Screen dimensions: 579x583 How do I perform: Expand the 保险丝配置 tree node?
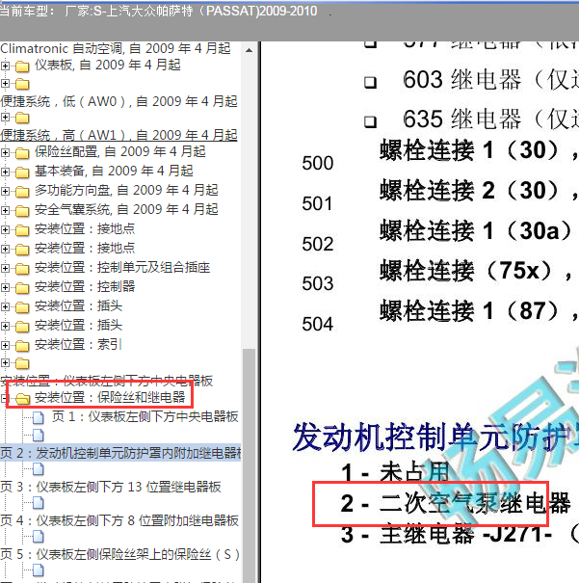pos(5,152)
